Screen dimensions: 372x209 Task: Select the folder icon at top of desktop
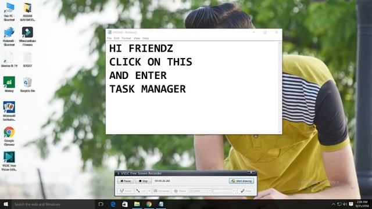point(27,12)
